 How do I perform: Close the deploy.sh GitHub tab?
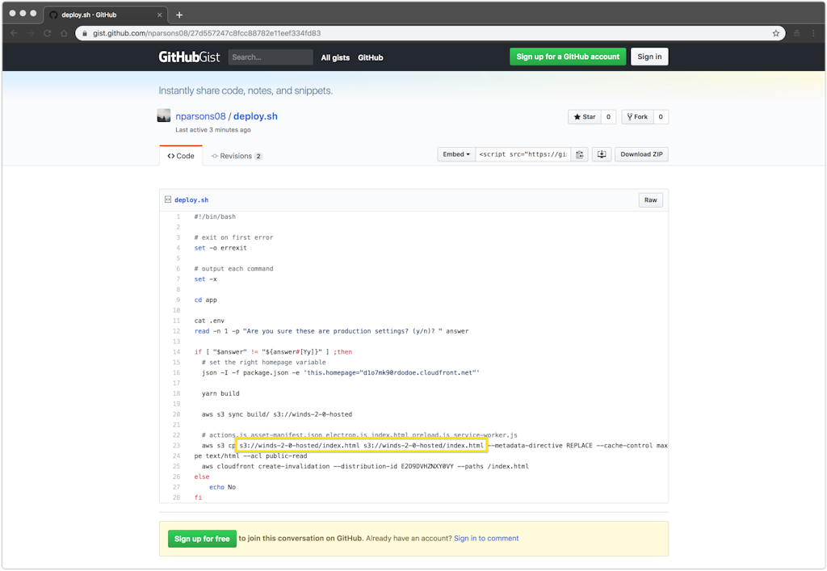(x=159, y=15)
